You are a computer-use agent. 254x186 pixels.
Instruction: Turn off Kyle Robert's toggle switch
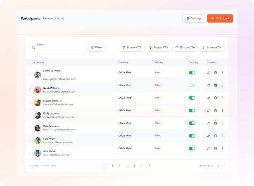[x=192, y=136]
